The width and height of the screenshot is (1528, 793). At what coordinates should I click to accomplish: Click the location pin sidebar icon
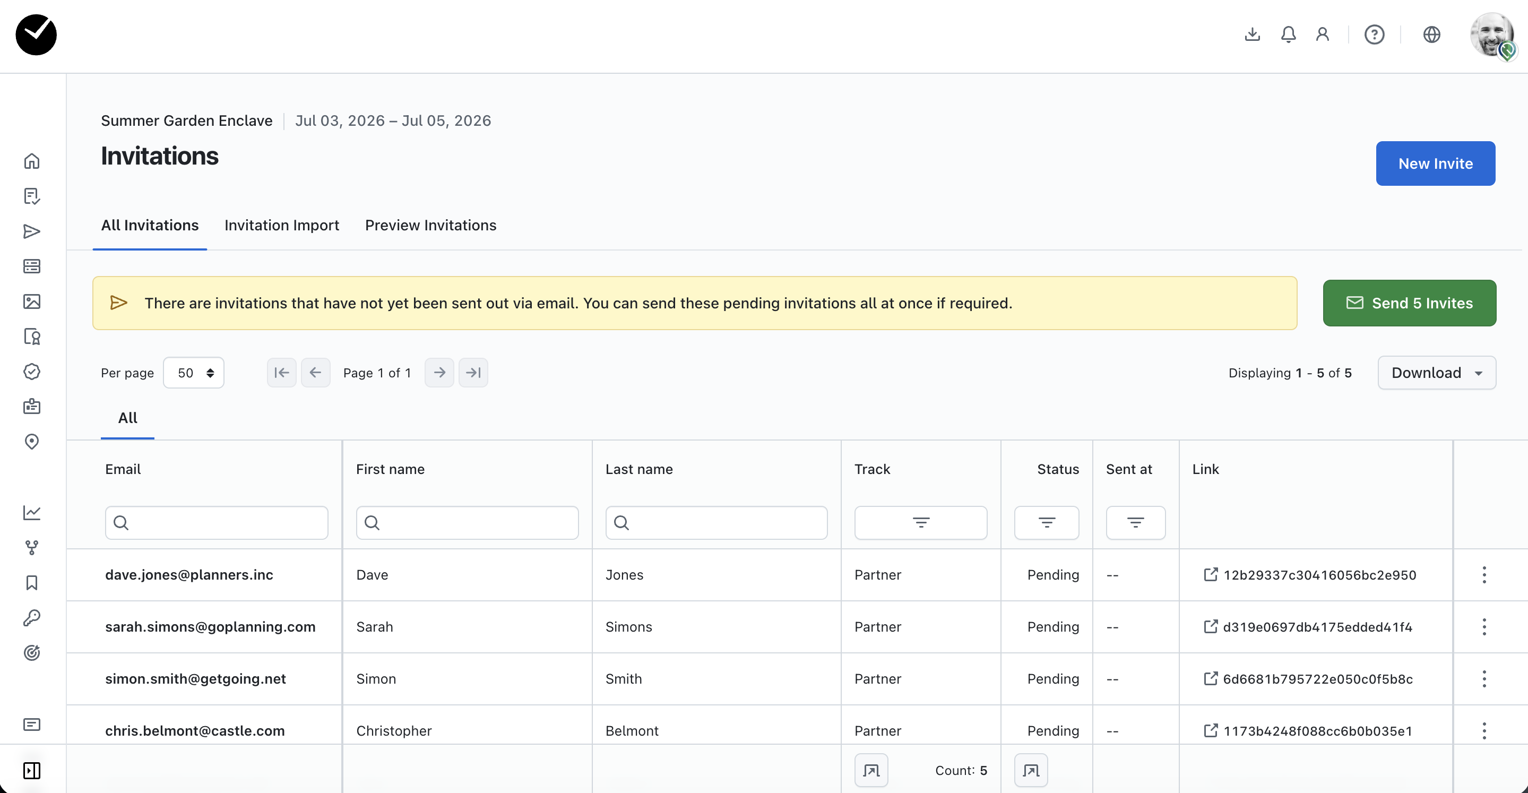(x=31, y=441)
